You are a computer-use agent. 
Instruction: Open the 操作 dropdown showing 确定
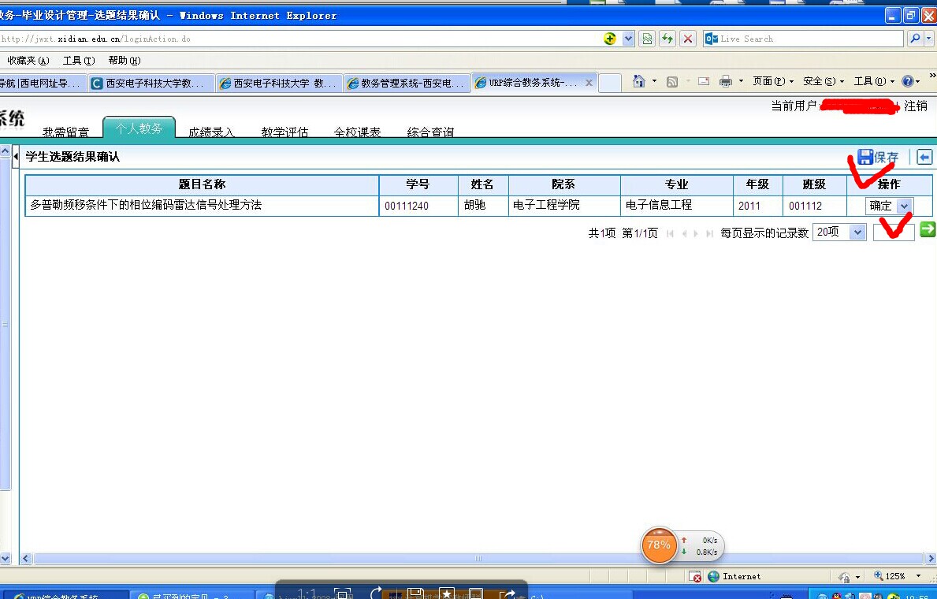904,206
